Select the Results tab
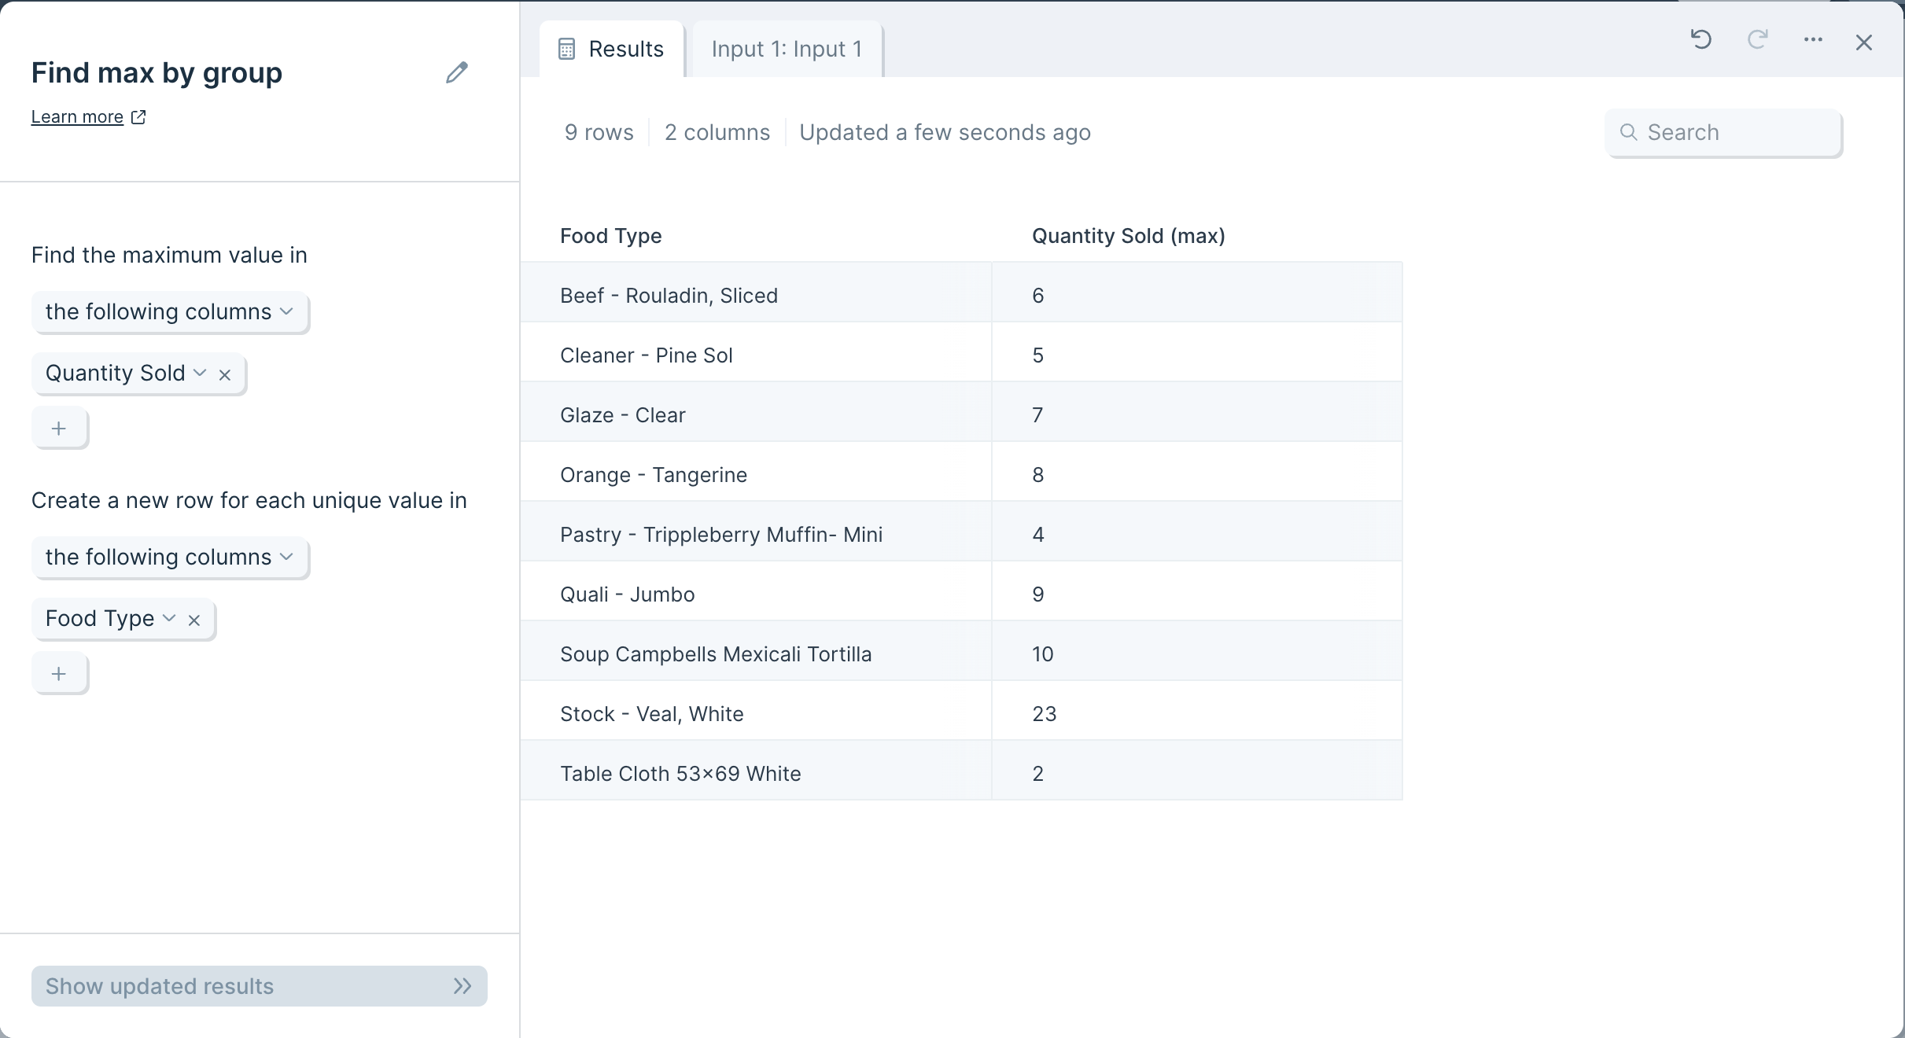The width and height of the screenshot is (1905, 1038). pyautogui.click(x=612, y=49)
